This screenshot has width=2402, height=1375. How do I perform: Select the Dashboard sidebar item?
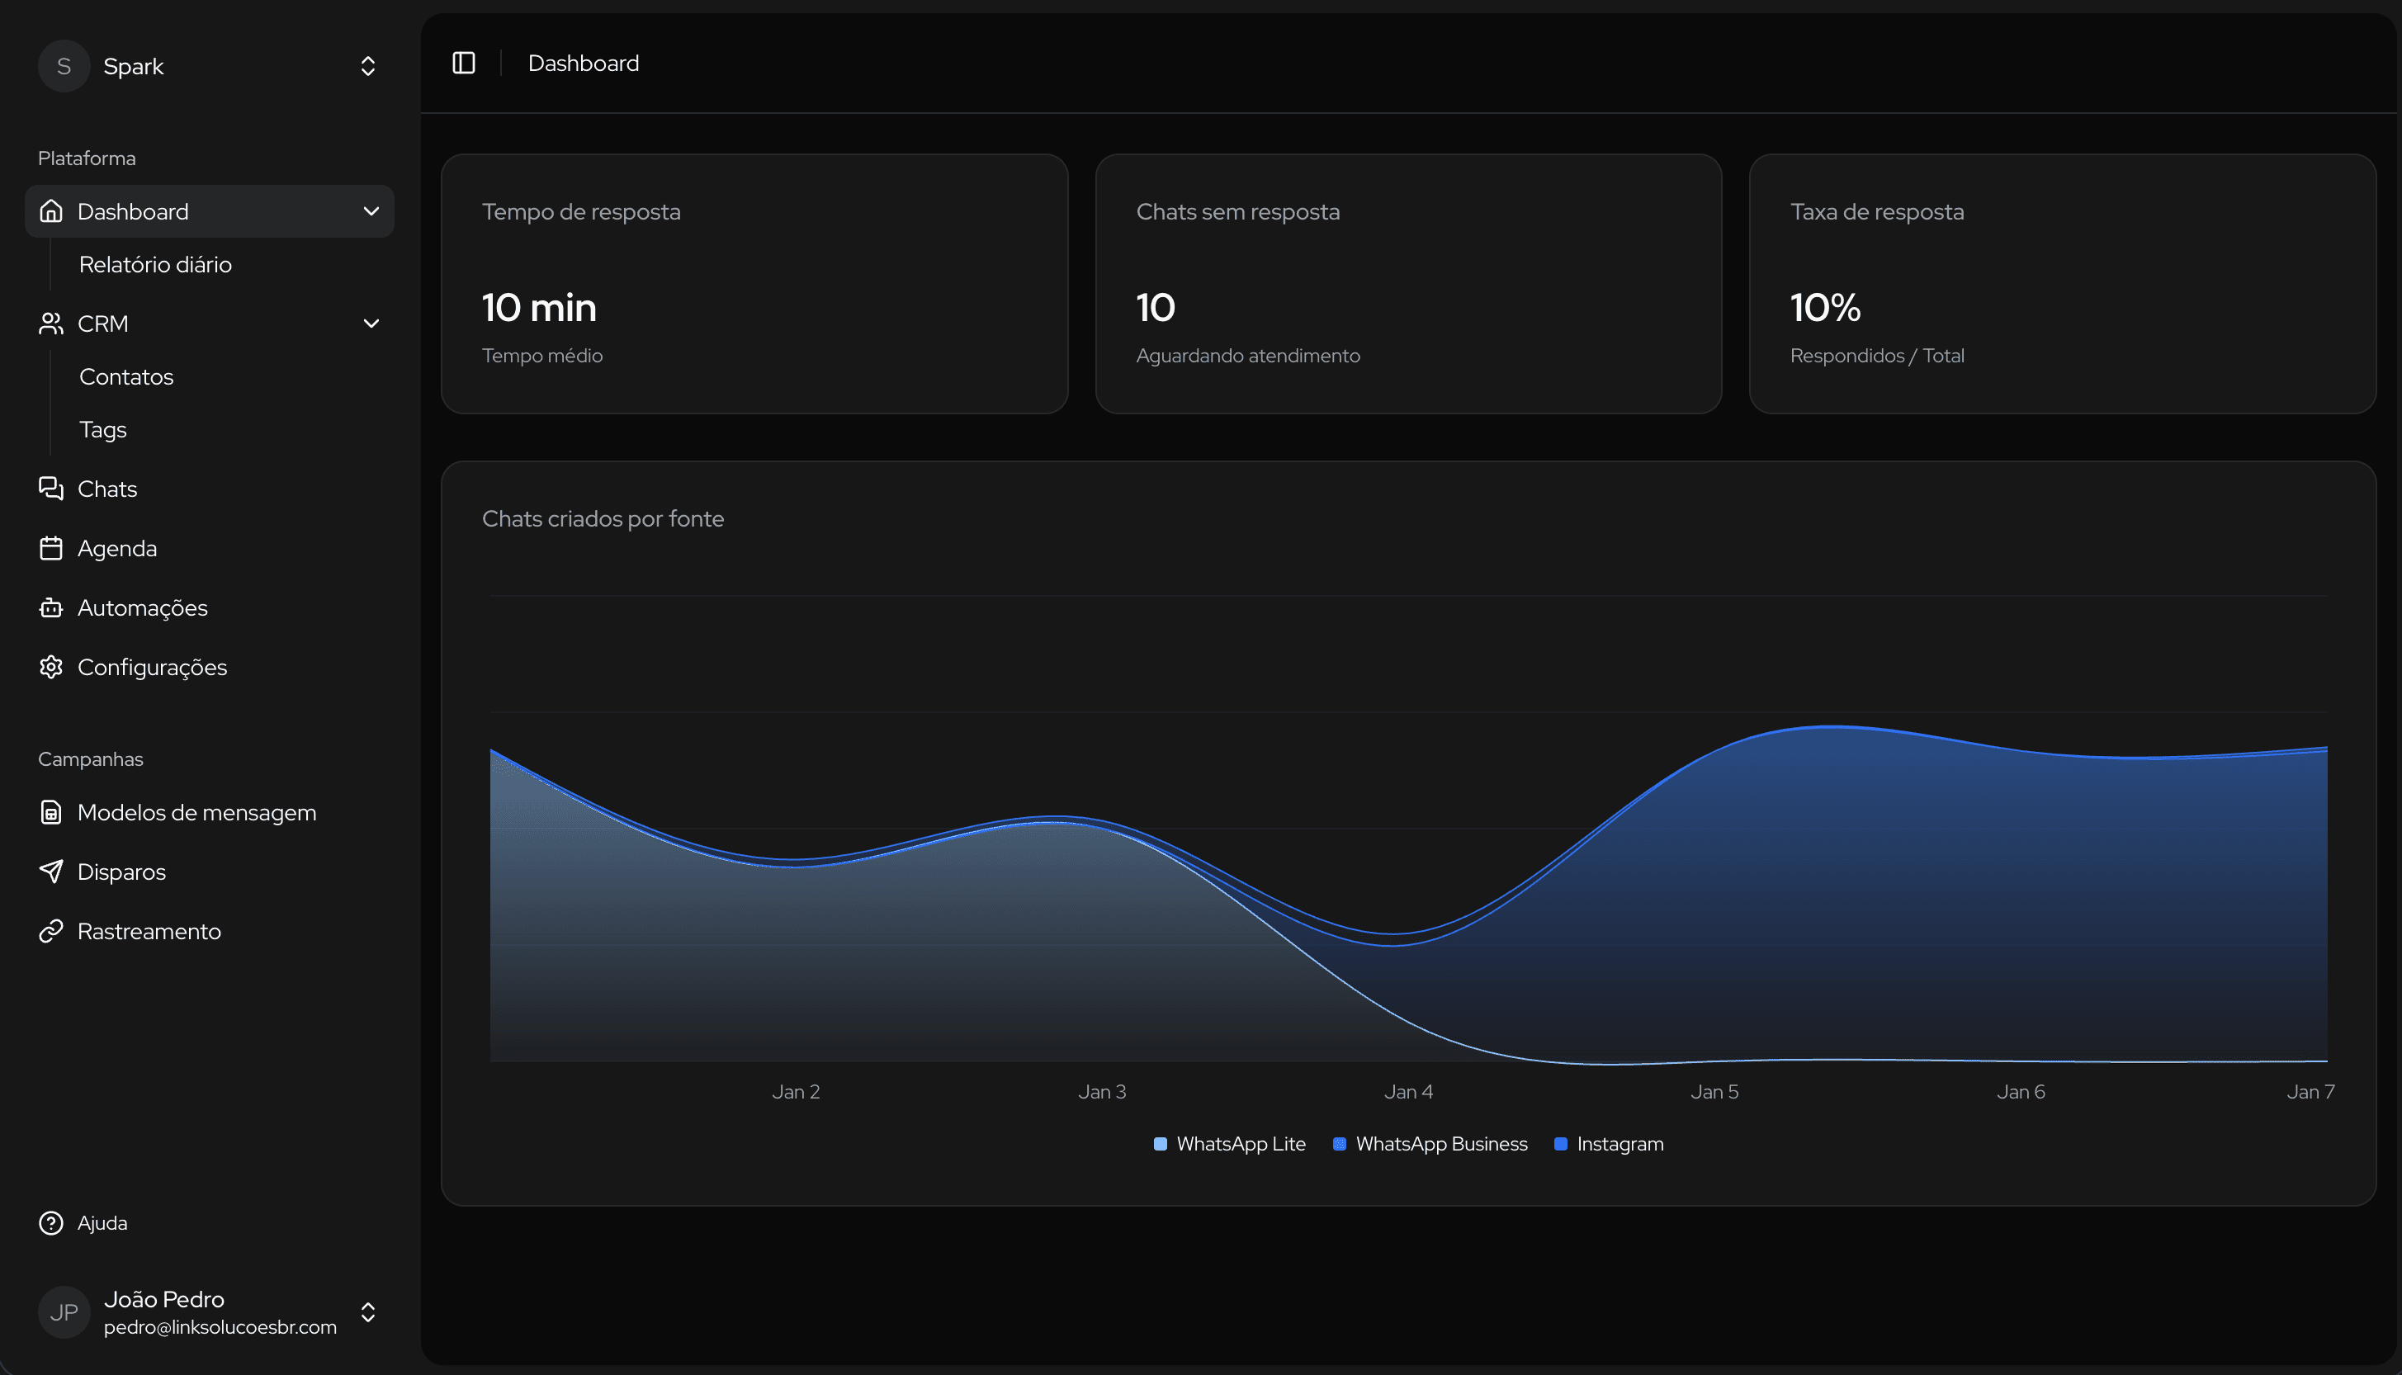pos(209,211)
